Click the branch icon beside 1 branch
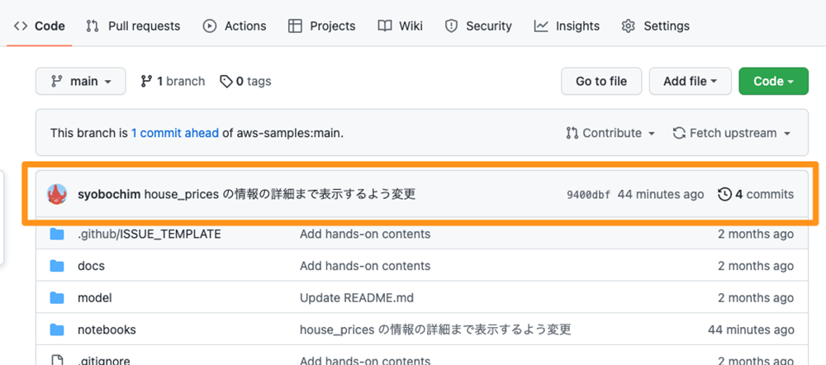This screenshot has width=826, height=365. click(x=146, y=81)
